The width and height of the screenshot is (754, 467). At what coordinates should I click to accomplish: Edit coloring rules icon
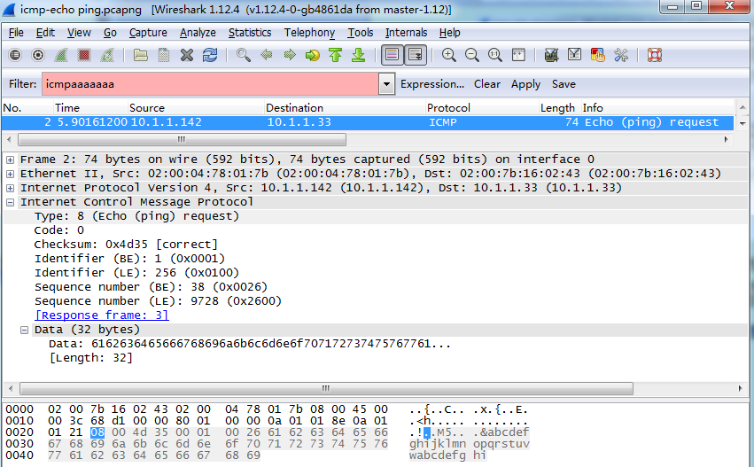pyautogui.click(x=597, y=55)
